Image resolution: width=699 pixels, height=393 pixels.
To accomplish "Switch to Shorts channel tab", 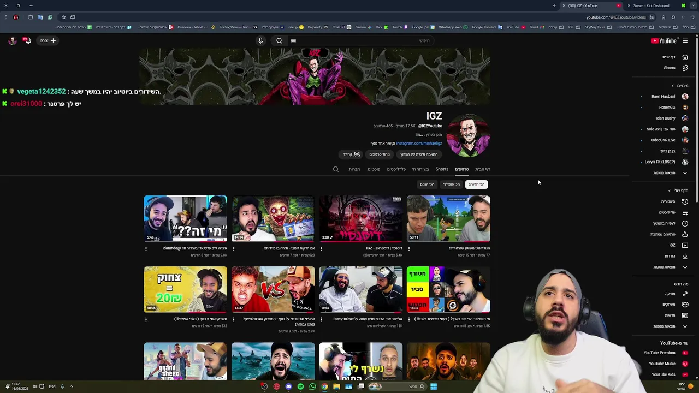I will (x=442, y=169).
